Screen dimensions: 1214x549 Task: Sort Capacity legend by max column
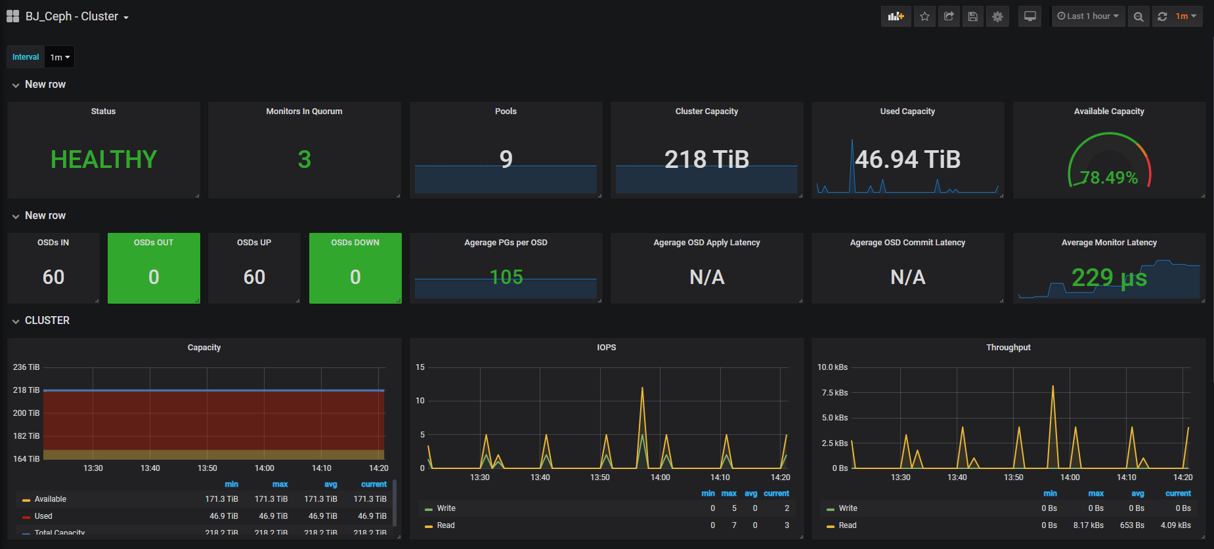[280, 484]
